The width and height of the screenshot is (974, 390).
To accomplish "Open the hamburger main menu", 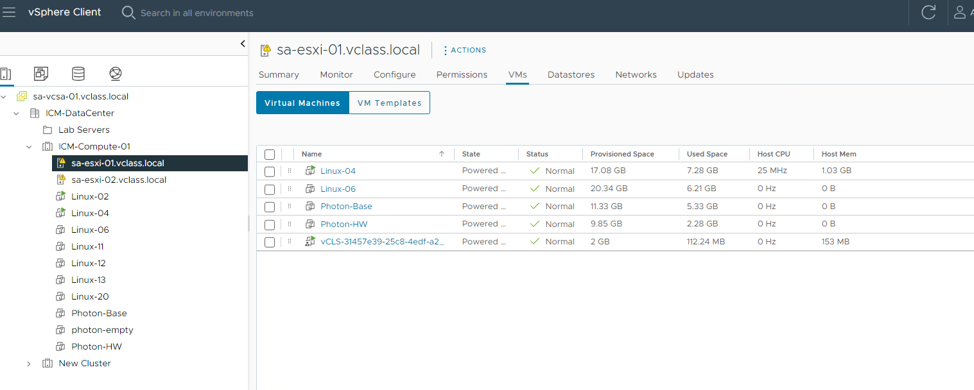I will [x=9, y=12].
